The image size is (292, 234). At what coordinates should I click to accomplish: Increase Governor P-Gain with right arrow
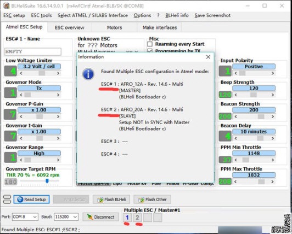pos(58,116)
